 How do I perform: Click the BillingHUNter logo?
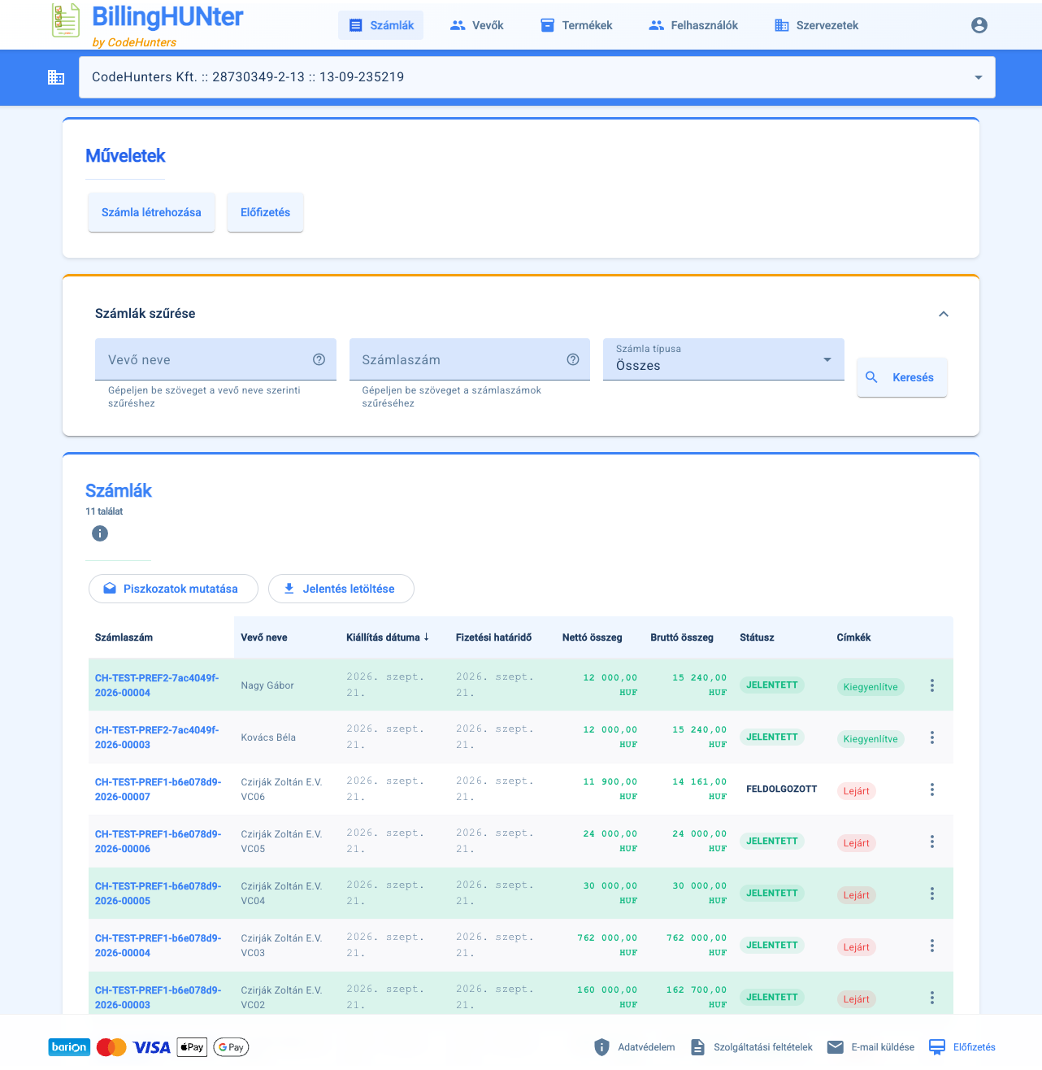[148, 25]
